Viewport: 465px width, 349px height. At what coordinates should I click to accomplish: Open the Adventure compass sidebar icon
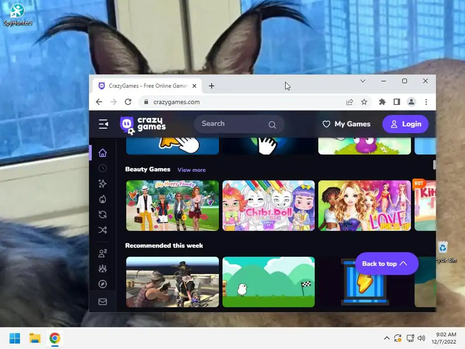[103, 284]
